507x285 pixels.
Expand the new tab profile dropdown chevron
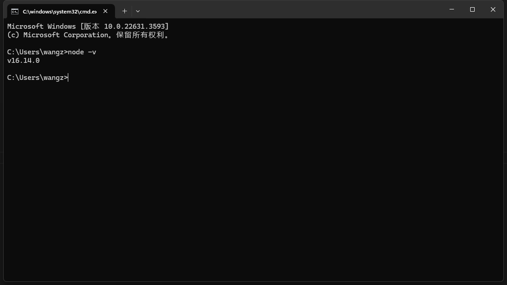coord(138,11)
